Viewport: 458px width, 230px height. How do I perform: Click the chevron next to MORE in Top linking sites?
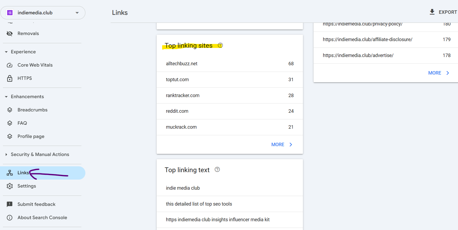[291, 145]
